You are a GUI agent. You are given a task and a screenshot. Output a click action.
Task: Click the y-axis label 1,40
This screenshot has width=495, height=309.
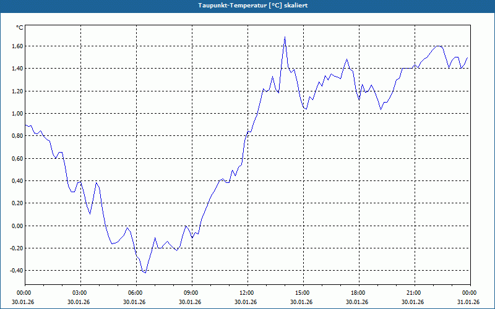[18, 69]
